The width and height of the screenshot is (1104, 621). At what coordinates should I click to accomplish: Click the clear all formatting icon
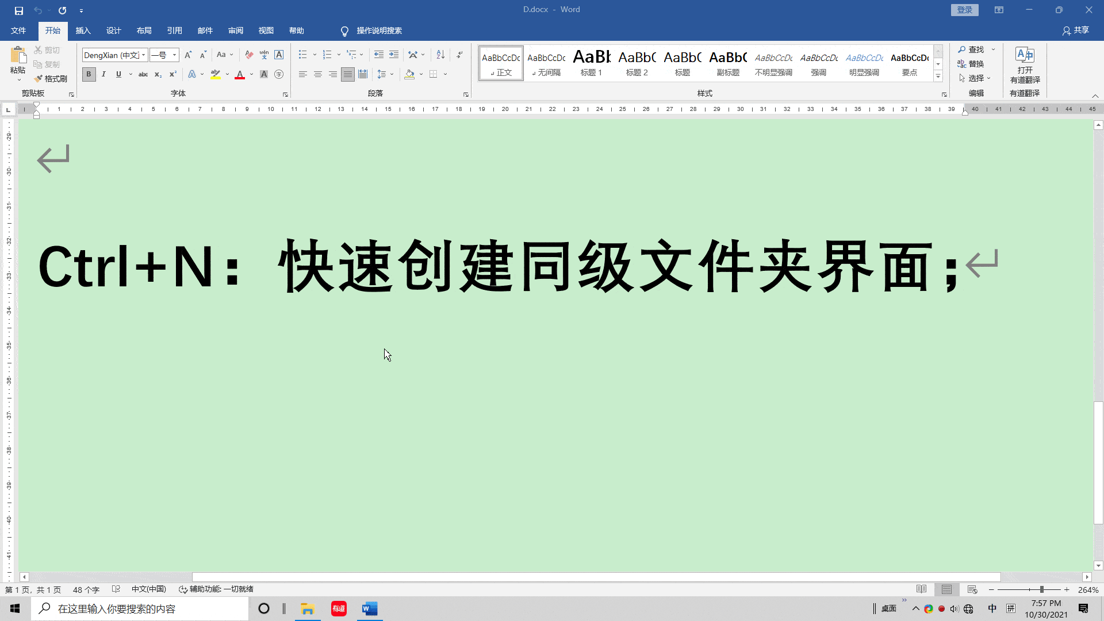pos(249,55)
